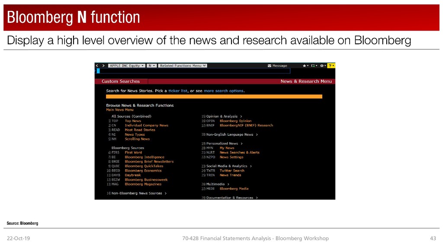Click the FIRS mnemonic code
The width and height of the screenshot is (443, 249).
click(115, 153)
